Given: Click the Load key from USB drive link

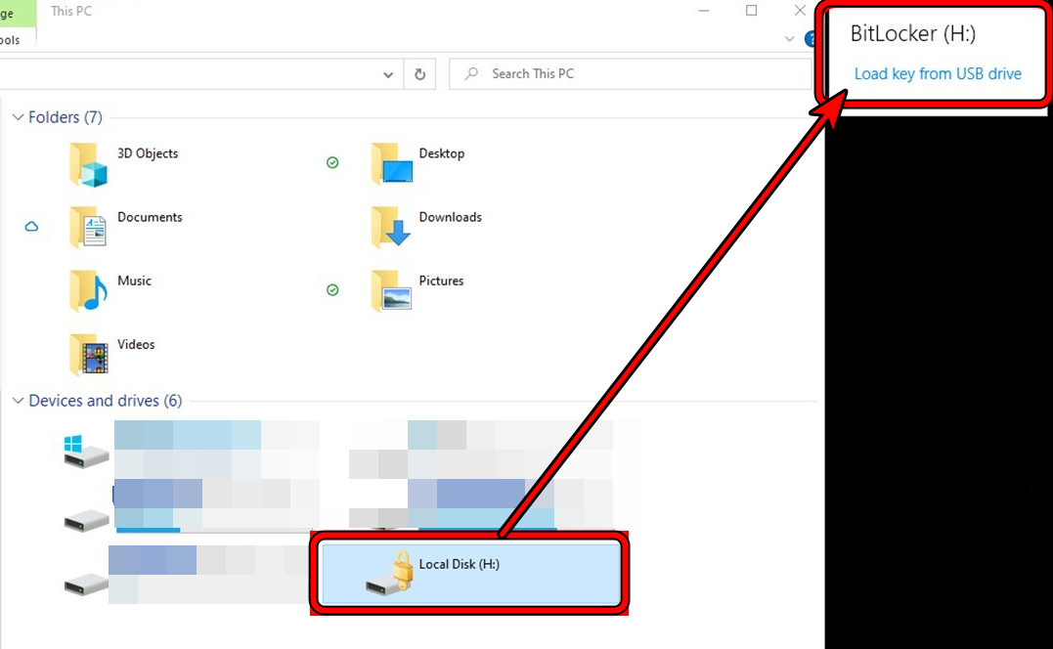Looking at the screenshot, I should point(938,73).
